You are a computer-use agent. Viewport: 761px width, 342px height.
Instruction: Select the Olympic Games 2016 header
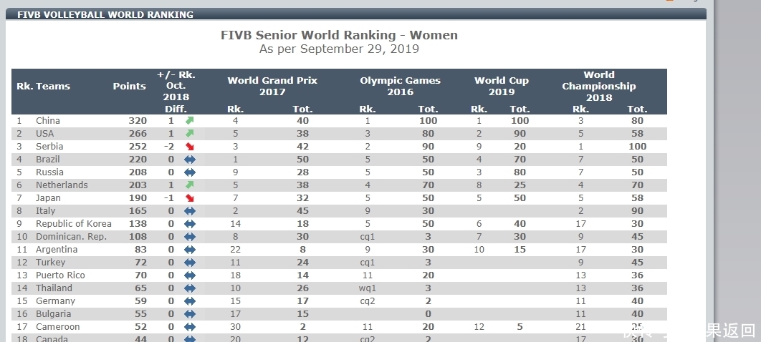point(400,86)
